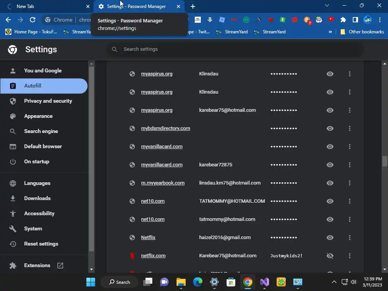Viewport: 388px width, 291px height.
Task: Open Visual Studio from taskbar
Action: click(264, 282)
